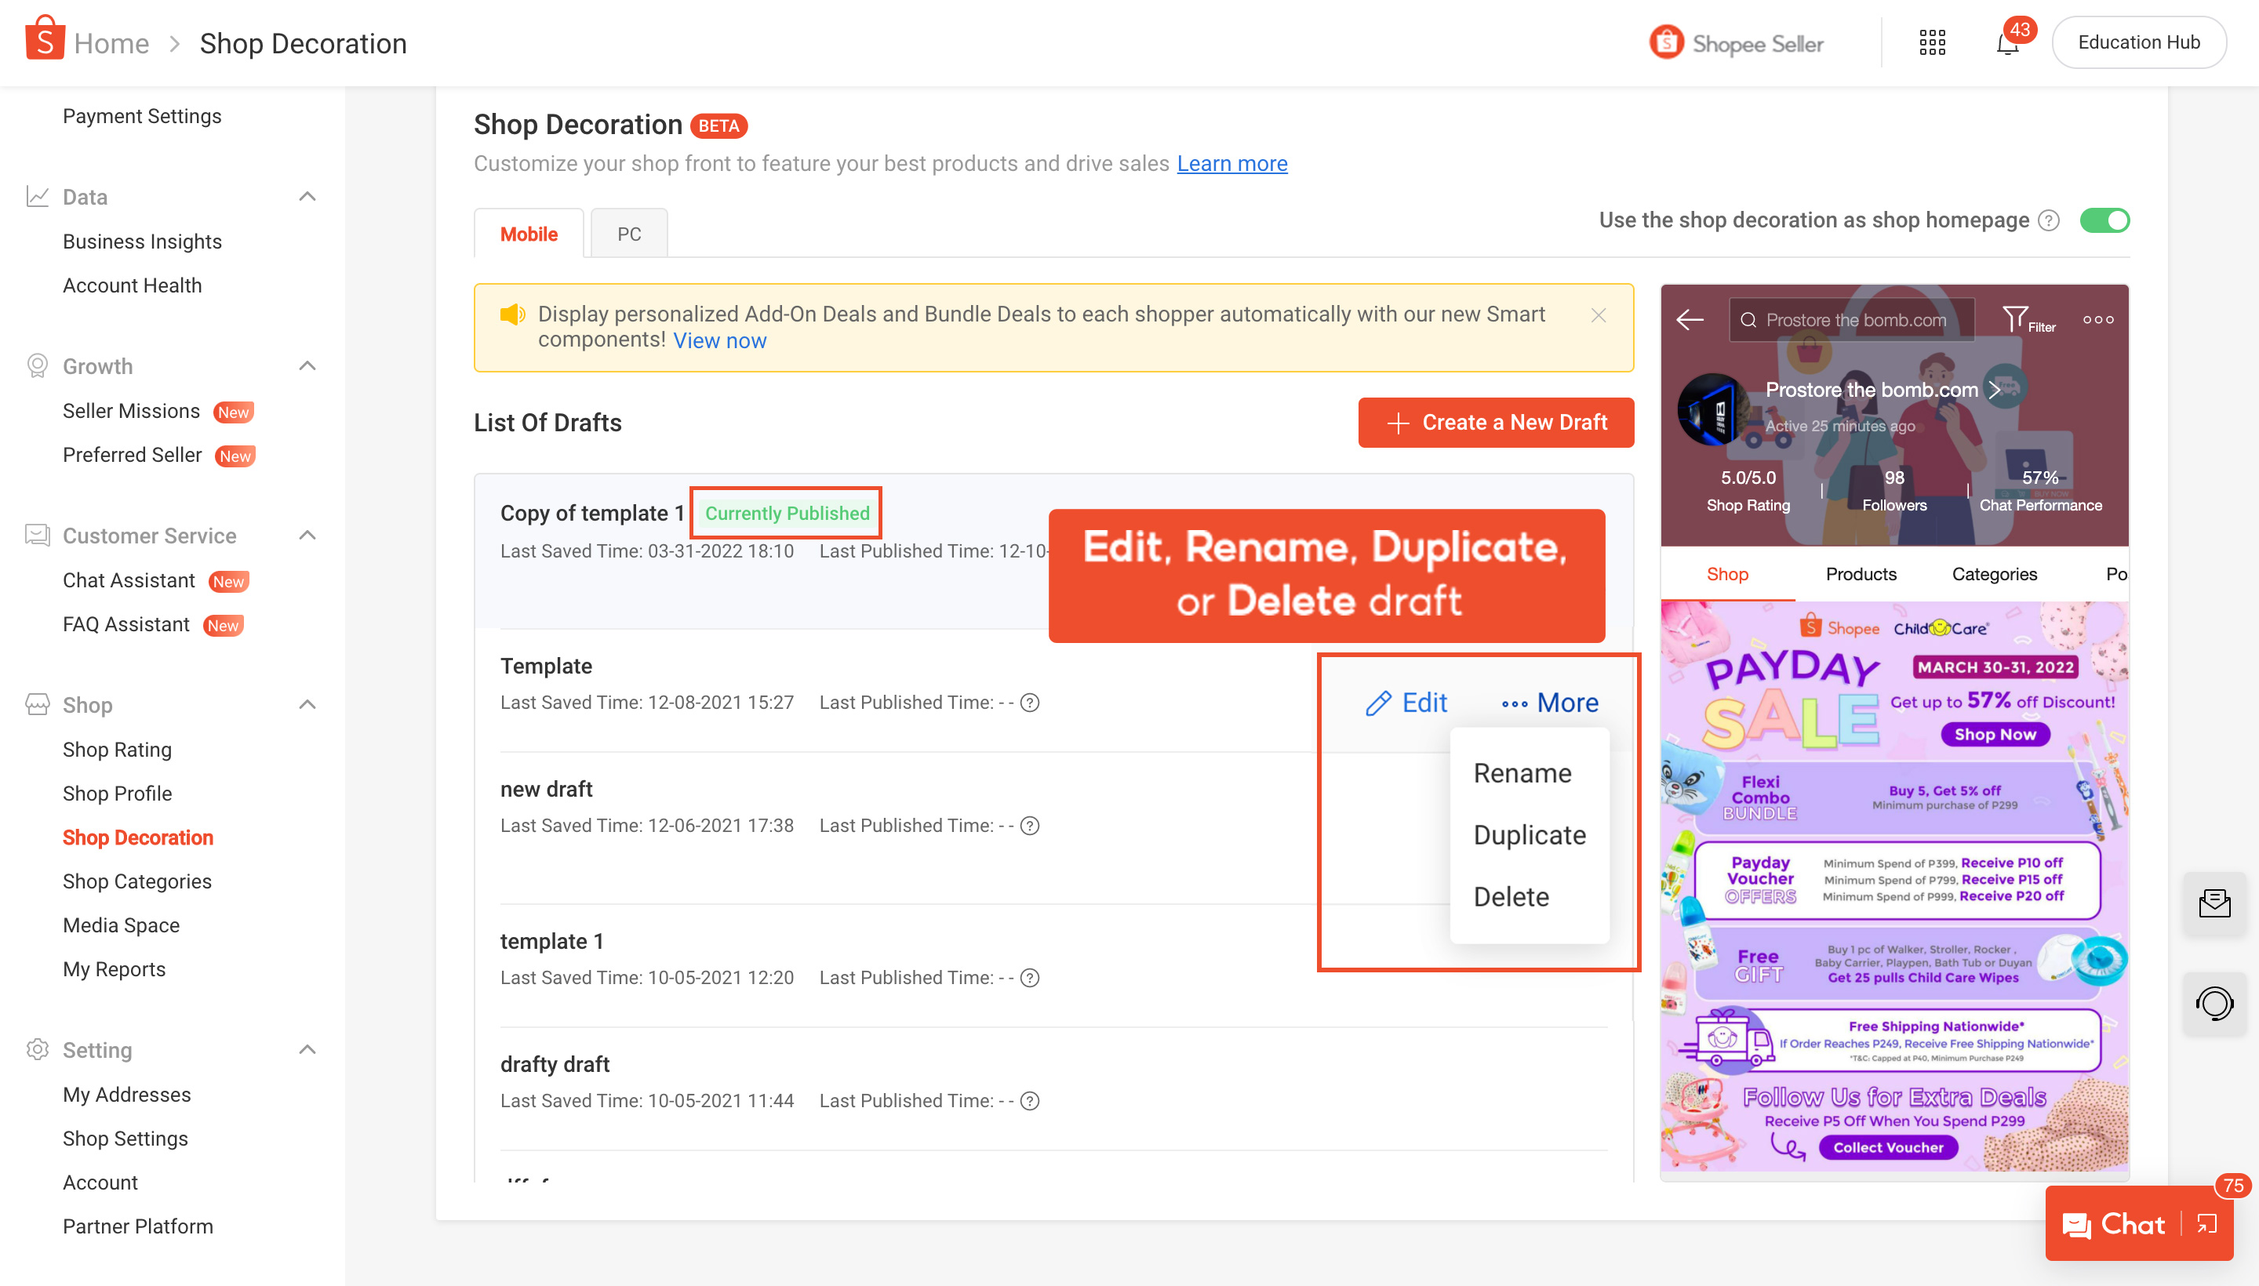The width and height of the screenshot is (2259, 1286).
Task: Collapse the Growth sidebar section
Action: (x=307, y=365)
